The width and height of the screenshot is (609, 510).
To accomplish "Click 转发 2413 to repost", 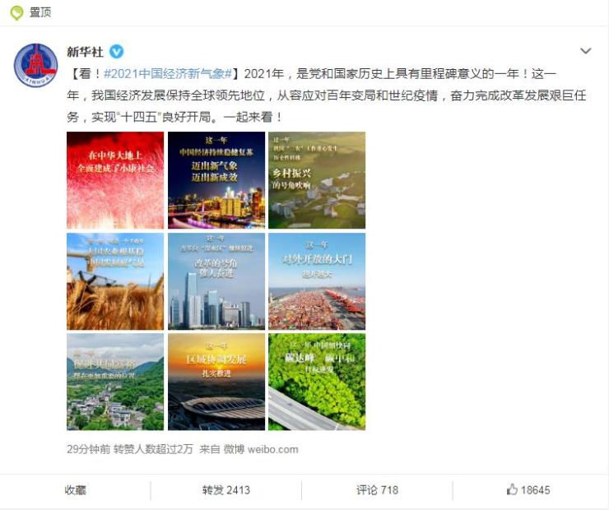I will pos(226,490).
